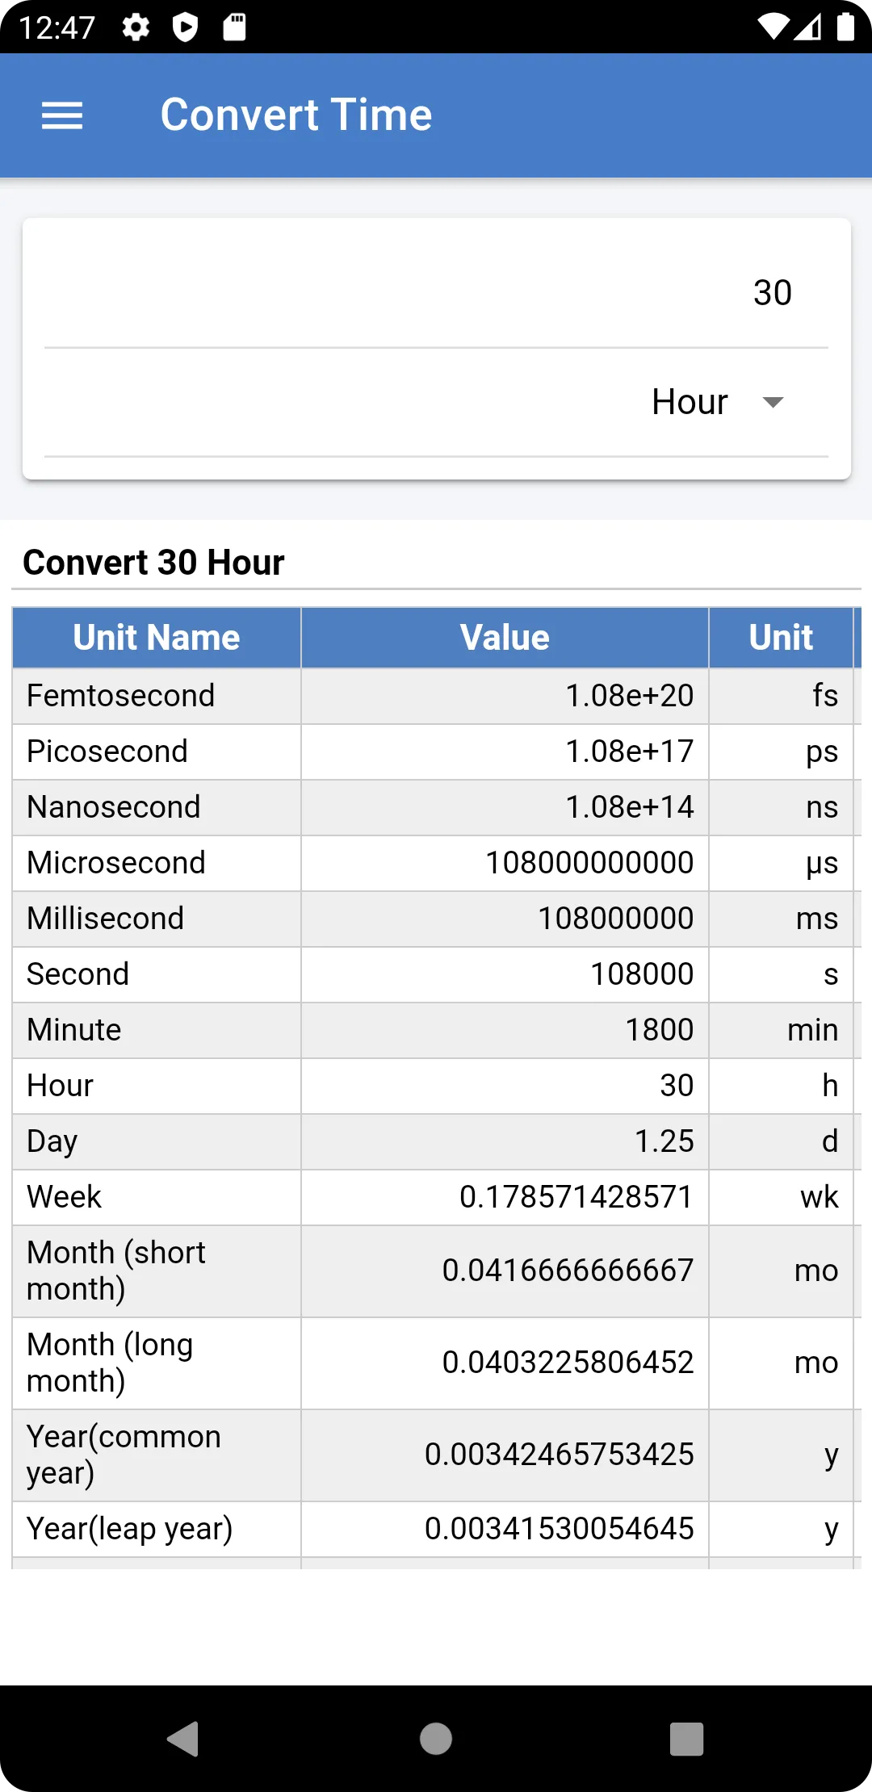
Task: Select the Year(common year) row name
Action: pos(124,1455)
